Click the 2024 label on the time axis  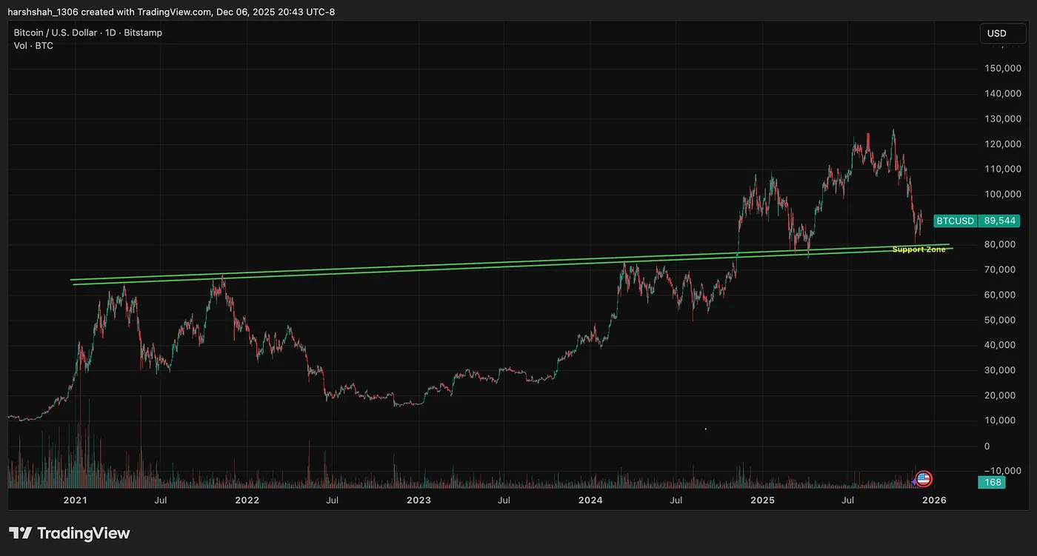(x=590, y=500)
